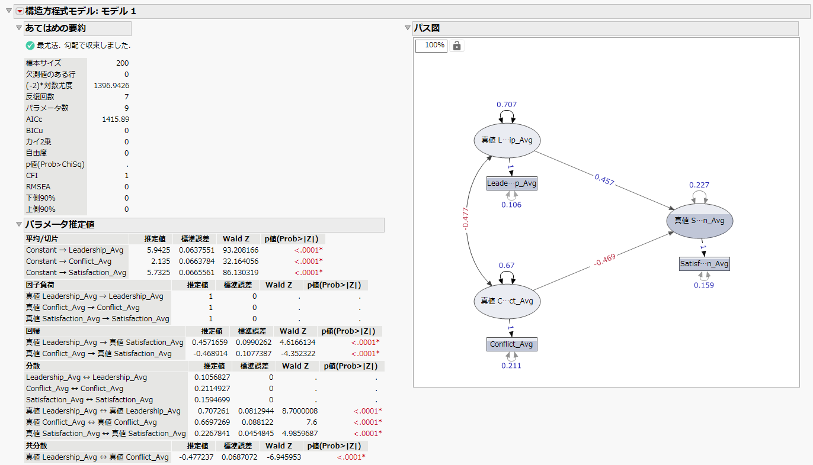The image size is (813, 465).
Task: Select the 真値 L···ip_Avg latent node
Action: [x=507, y=140]
